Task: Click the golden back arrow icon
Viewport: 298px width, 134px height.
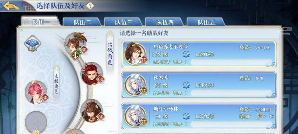Action: coord(11,6)
